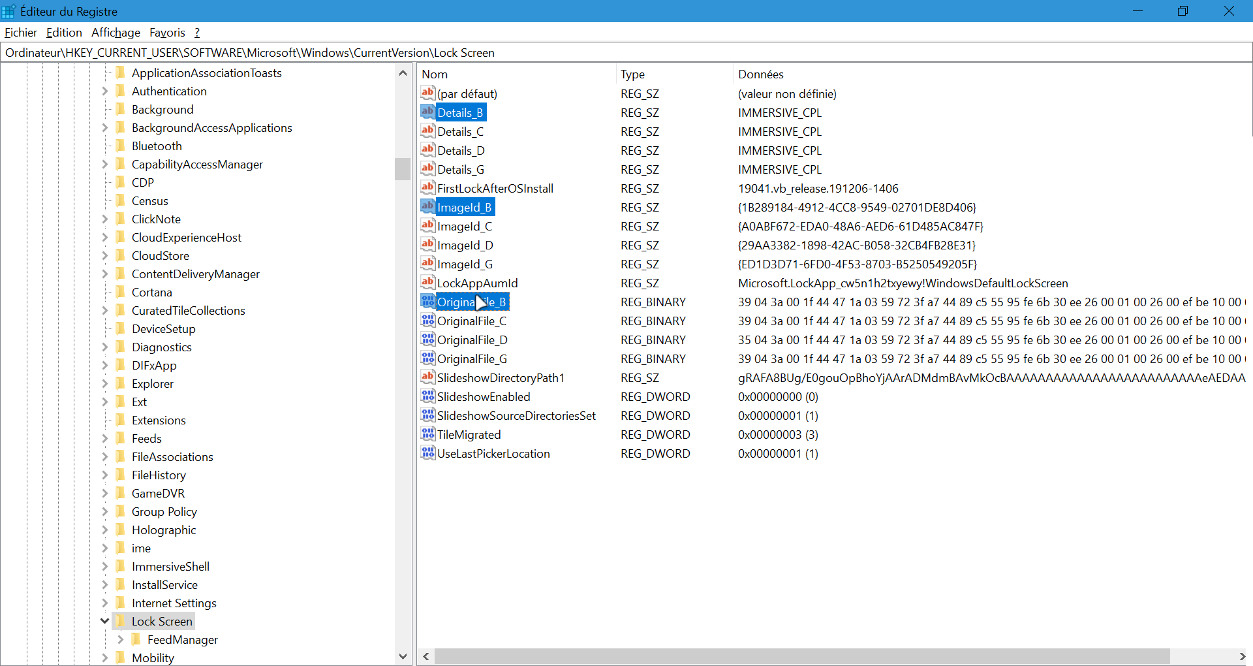This screenshot has height=666, width=1253.
Task: Click the string icon for LockAppAumId
Action: 427,283
